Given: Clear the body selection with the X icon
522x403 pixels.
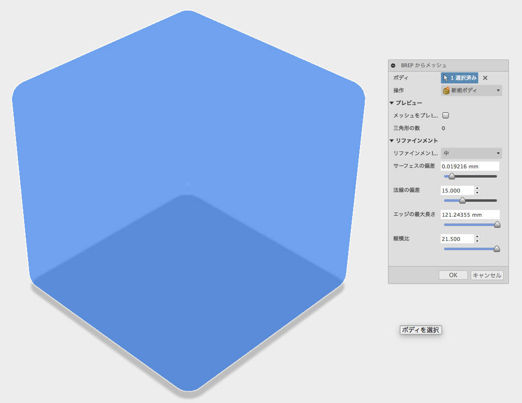Looking at the screenshot, I should [485, 78].
